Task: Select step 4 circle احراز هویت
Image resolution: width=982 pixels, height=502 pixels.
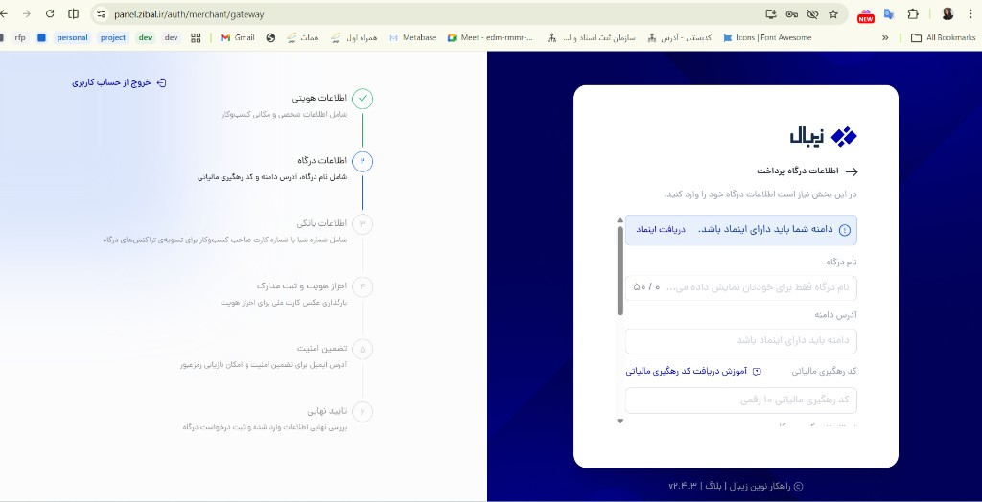Action: 362,286
